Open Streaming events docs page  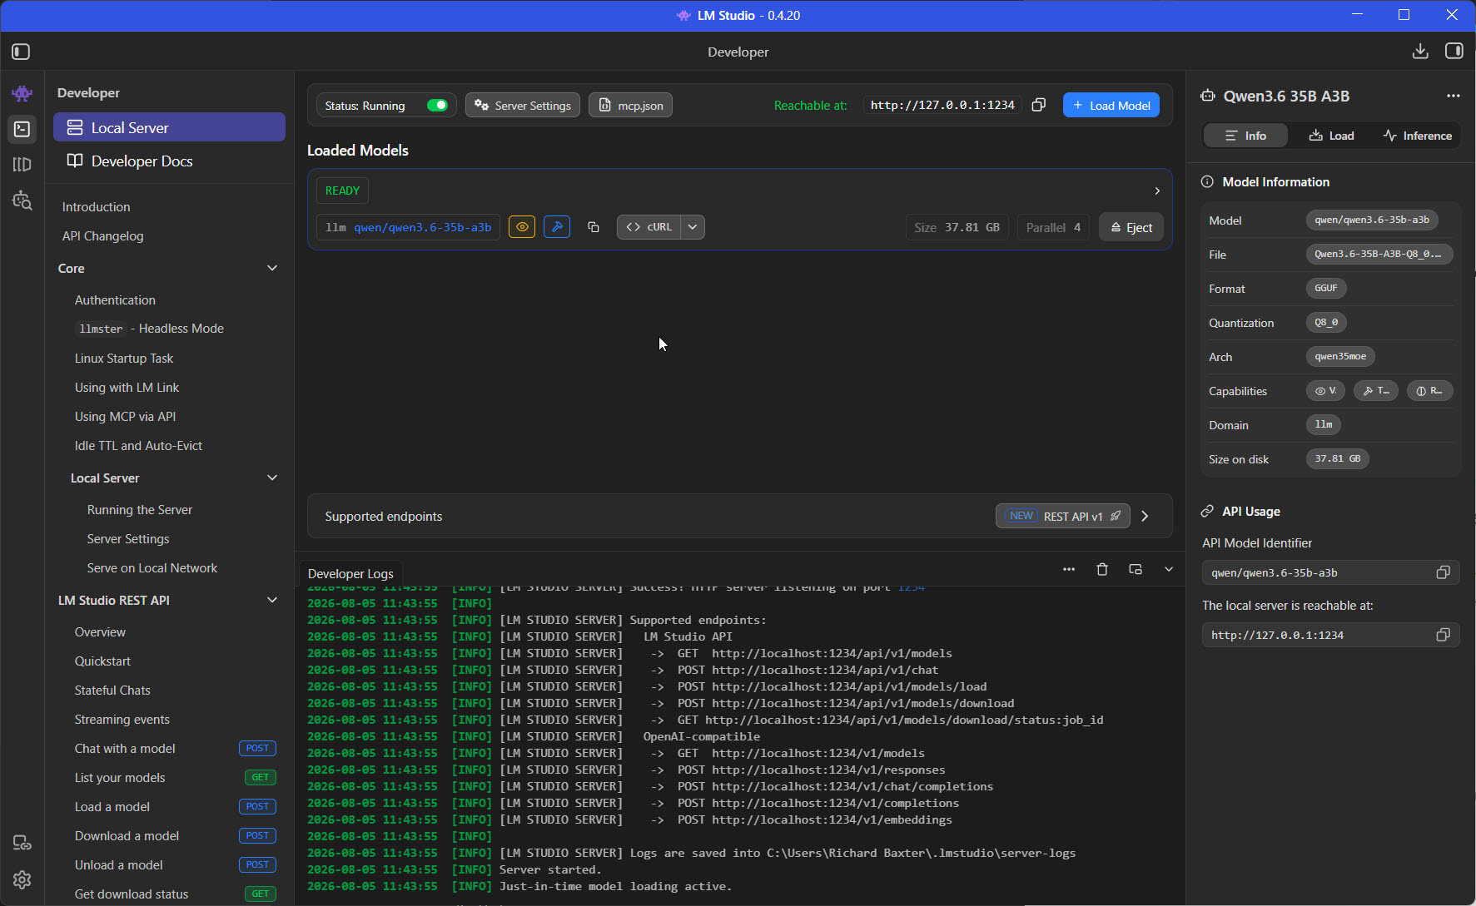[122, 719]
